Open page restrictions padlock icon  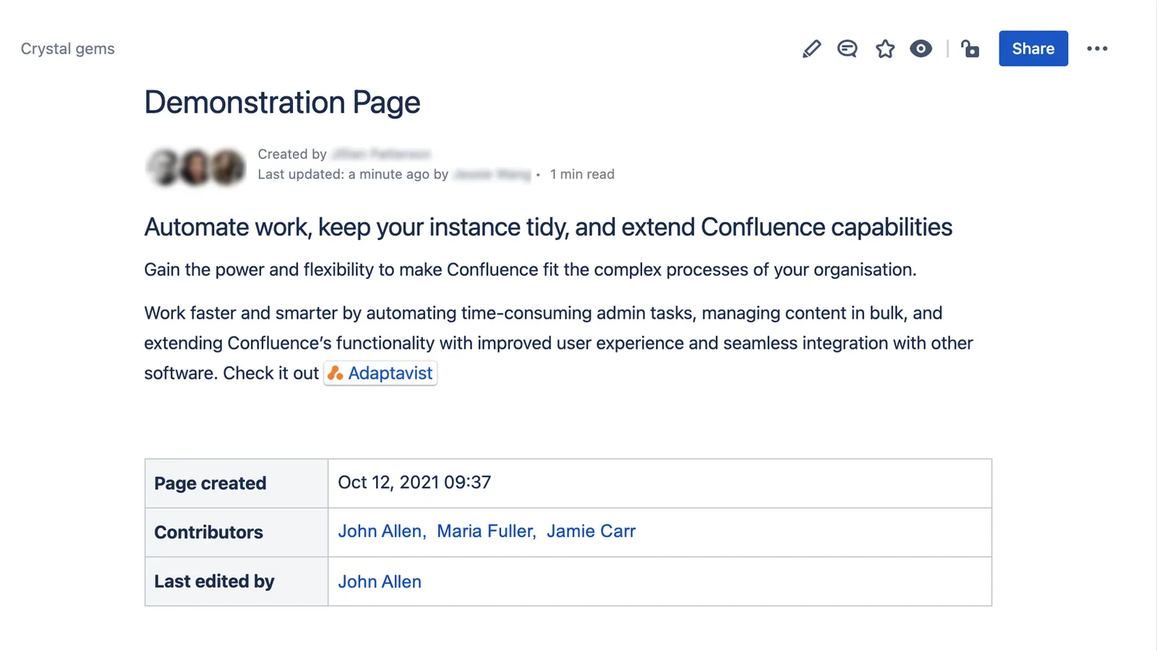coord(970,48)
